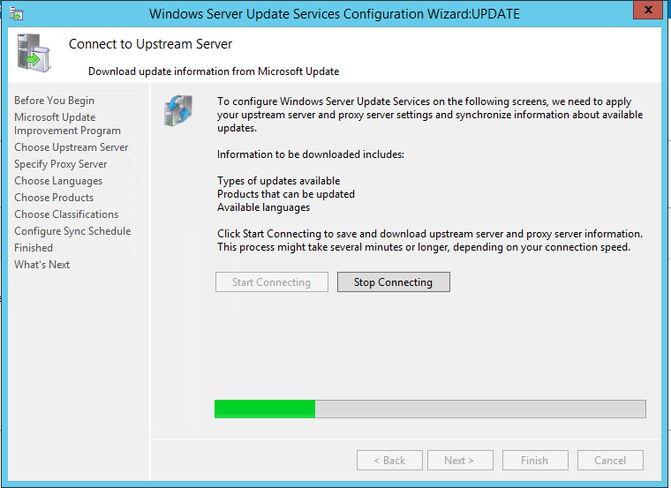Click Information to be downloaded includes text
The image size is (671, 488).
coord(310,154)
